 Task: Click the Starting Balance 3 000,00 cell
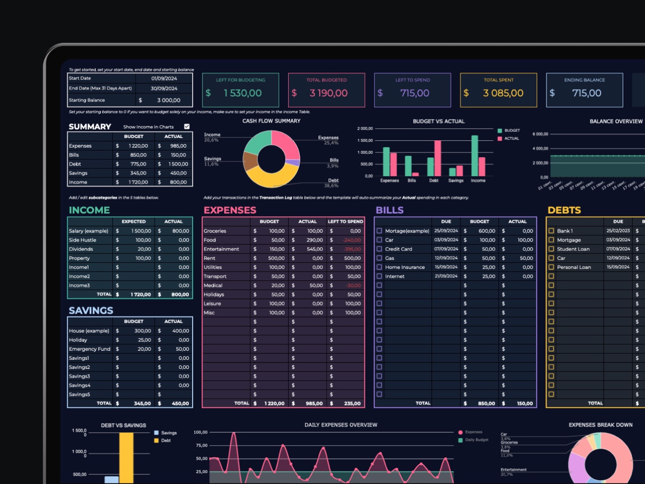coord(164,100)
